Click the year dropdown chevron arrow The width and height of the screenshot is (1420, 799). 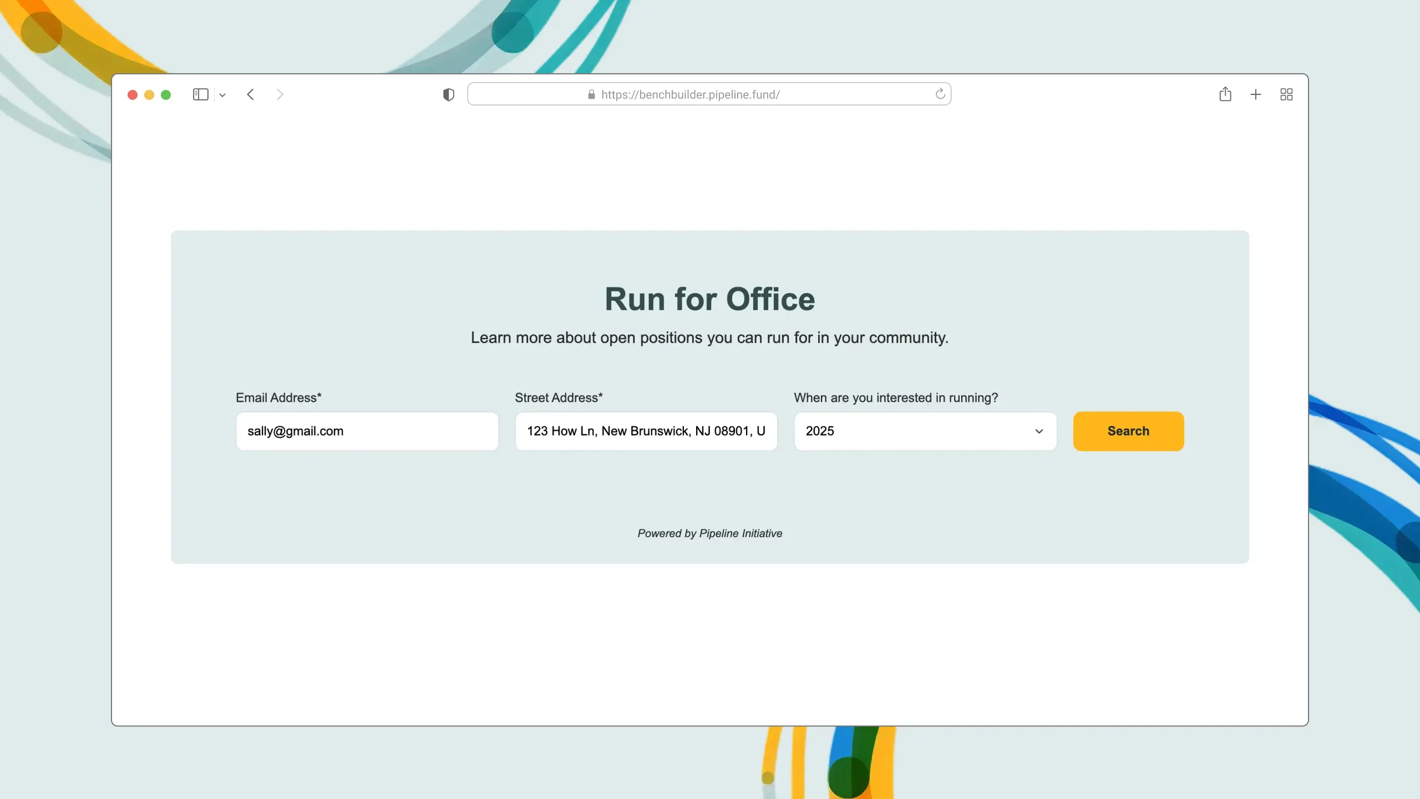click(x=1039, y=431)
